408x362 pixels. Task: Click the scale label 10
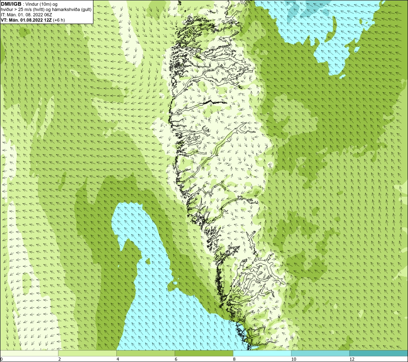(294, 359)
